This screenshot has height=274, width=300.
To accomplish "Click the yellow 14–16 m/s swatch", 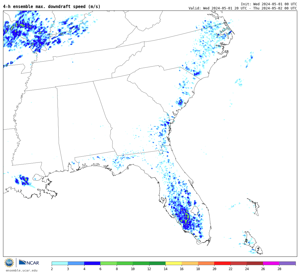I will (x=174, y=263).
